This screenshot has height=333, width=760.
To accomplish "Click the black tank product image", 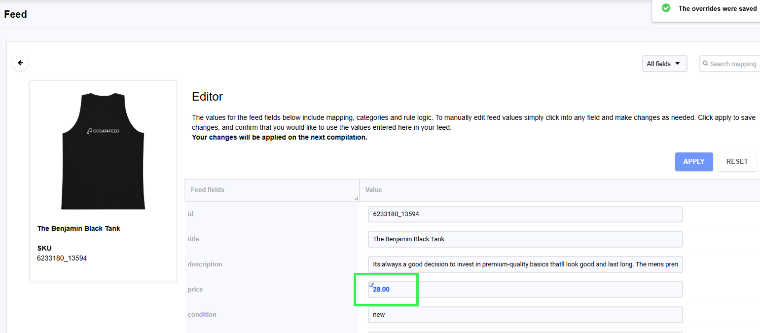I will coord(103,150).
